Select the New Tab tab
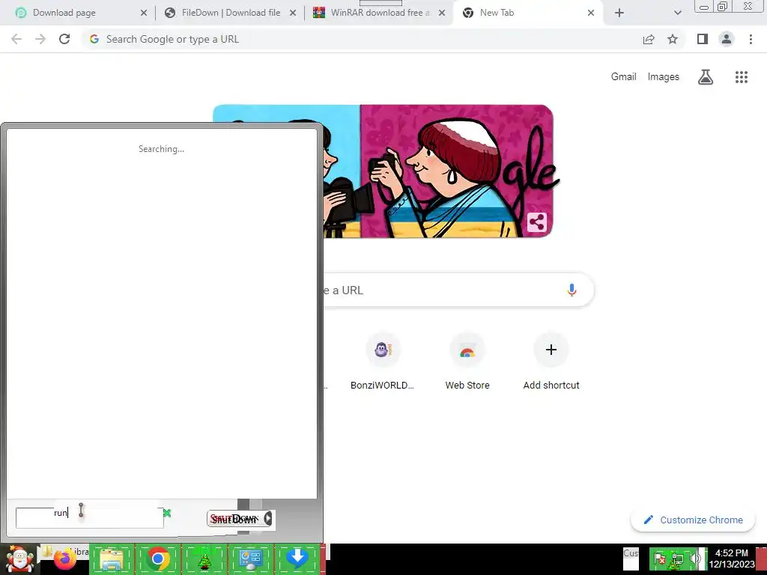Screen dimensions: 767x575 tap(527, 13)
